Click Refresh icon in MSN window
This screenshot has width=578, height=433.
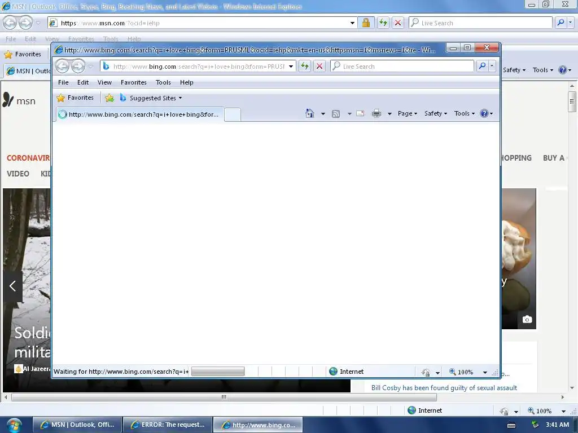[383, 23]
